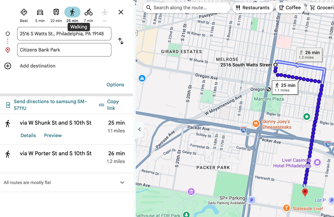The image size is (334, 217).
Task: Switch to Transit mode, 22 min
Action: pyautogui.click(x=56, y=12)
